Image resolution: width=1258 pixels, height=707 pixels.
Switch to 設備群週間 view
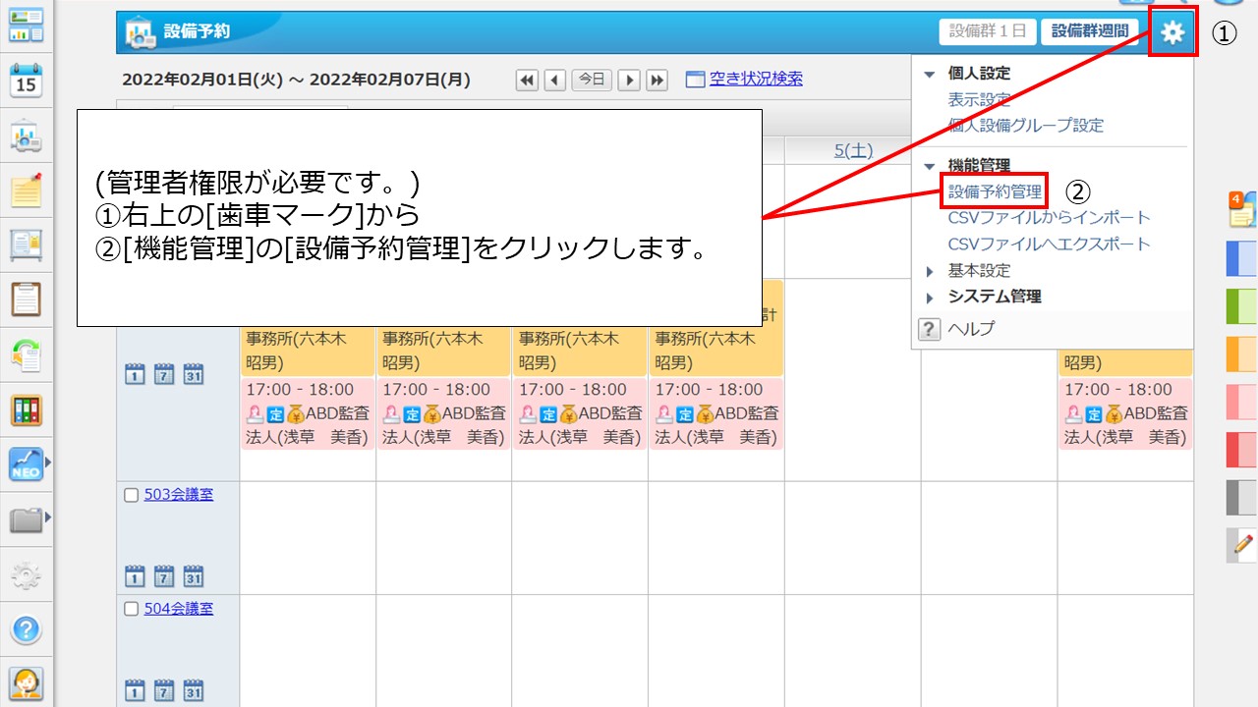(x=1090, y=31)
